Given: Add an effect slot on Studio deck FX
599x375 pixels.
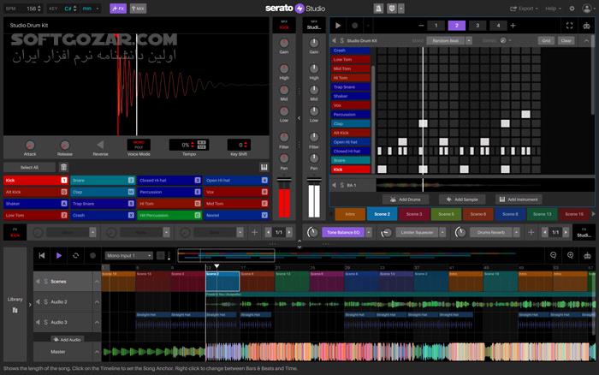Looking at the screenshot, I should 531,232.
